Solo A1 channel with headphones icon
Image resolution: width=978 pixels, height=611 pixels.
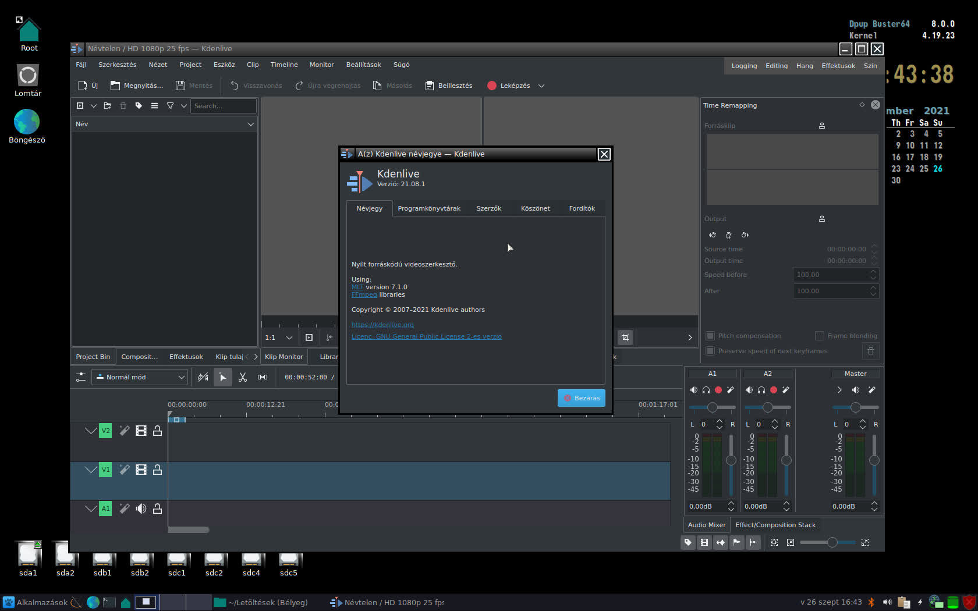click(x=706, y=390)
